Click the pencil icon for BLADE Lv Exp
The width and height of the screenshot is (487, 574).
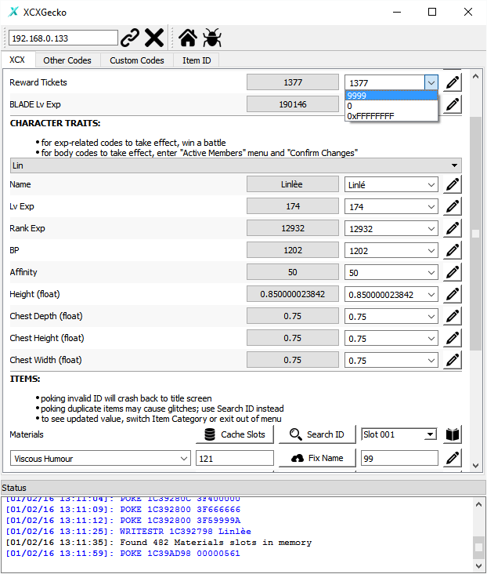[453, 104]
